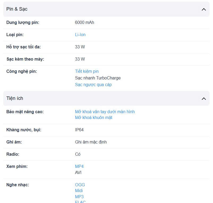Click the 6000 mAh battery capacity value

[84, 23]
